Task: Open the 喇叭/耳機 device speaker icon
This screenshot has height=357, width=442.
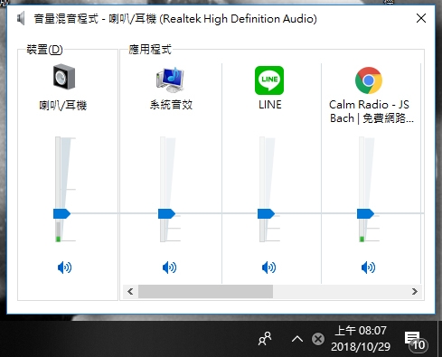Action: [64, 77]
